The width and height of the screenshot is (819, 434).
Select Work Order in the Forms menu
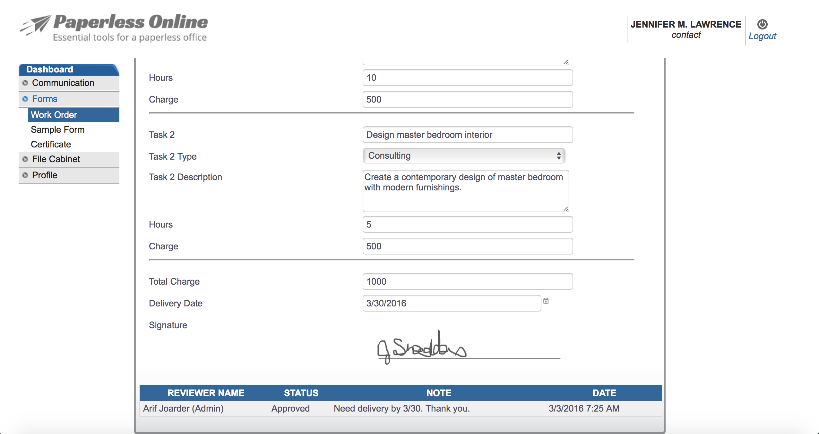point(54,115)
